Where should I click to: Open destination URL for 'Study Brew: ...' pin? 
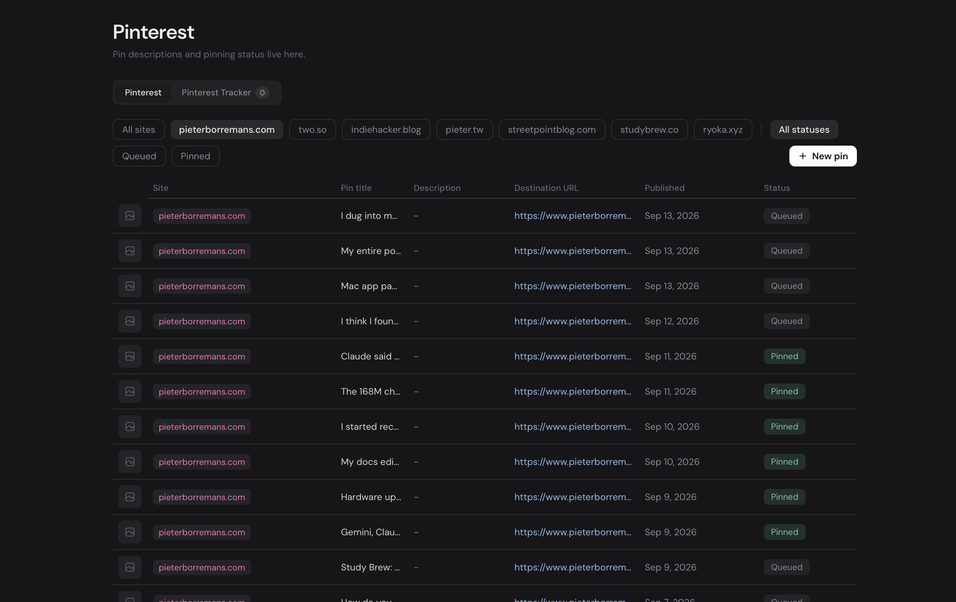[x=572, y=568]
